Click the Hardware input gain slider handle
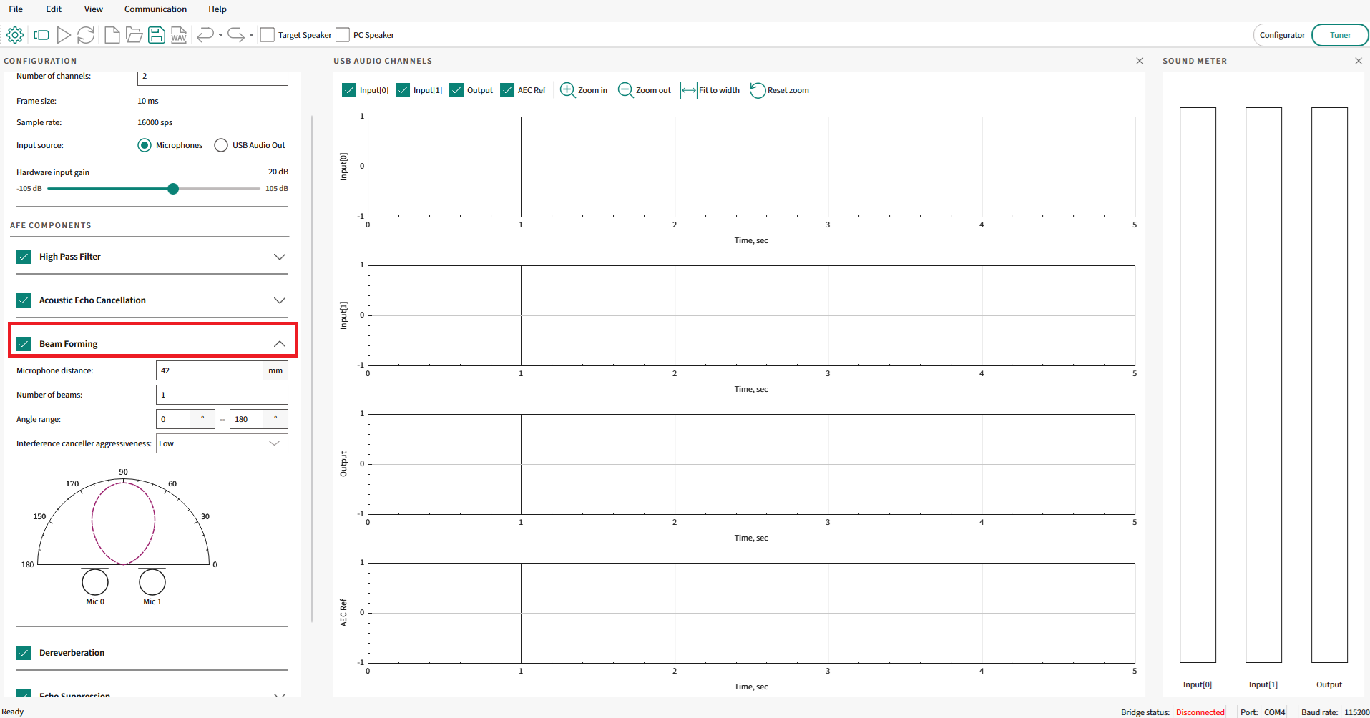Image resolution: width=1370 pixels, height=718 pixels. click(173, 189)
